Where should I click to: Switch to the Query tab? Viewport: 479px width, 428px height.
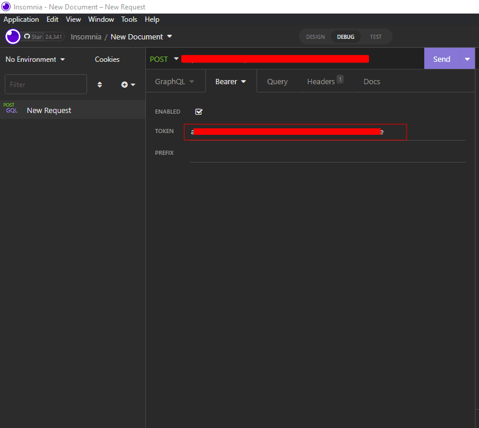[x=277, y=82]
